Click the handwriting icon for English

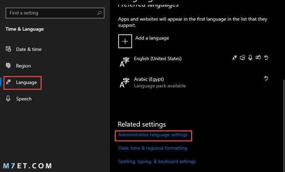tap(258, 57)
